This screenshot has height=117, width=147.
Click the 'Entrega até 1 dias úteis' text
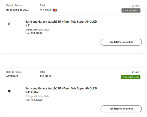37,96
